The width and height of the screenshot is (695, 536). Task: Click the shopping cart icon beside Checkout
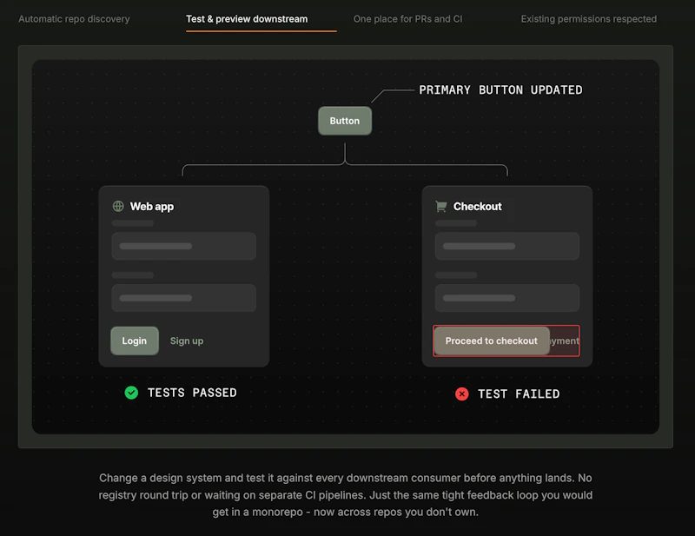tap(441, 206)
